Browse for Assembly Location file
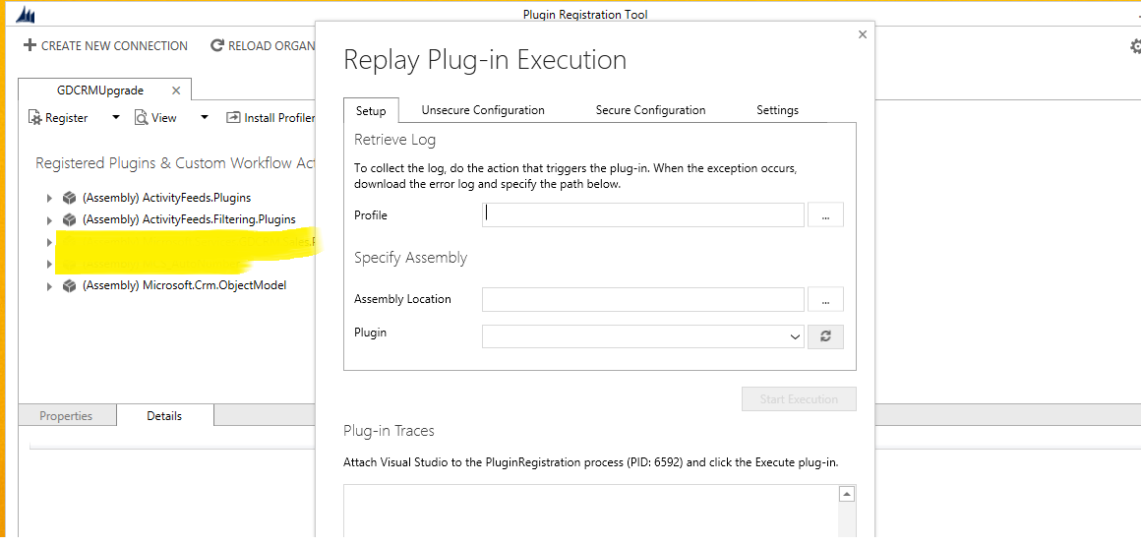 [826, 299]
